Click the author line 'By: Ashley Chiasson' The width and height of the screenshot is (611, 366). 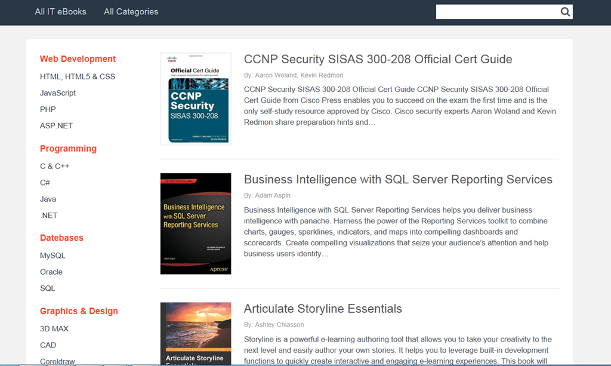pos(274,325)
